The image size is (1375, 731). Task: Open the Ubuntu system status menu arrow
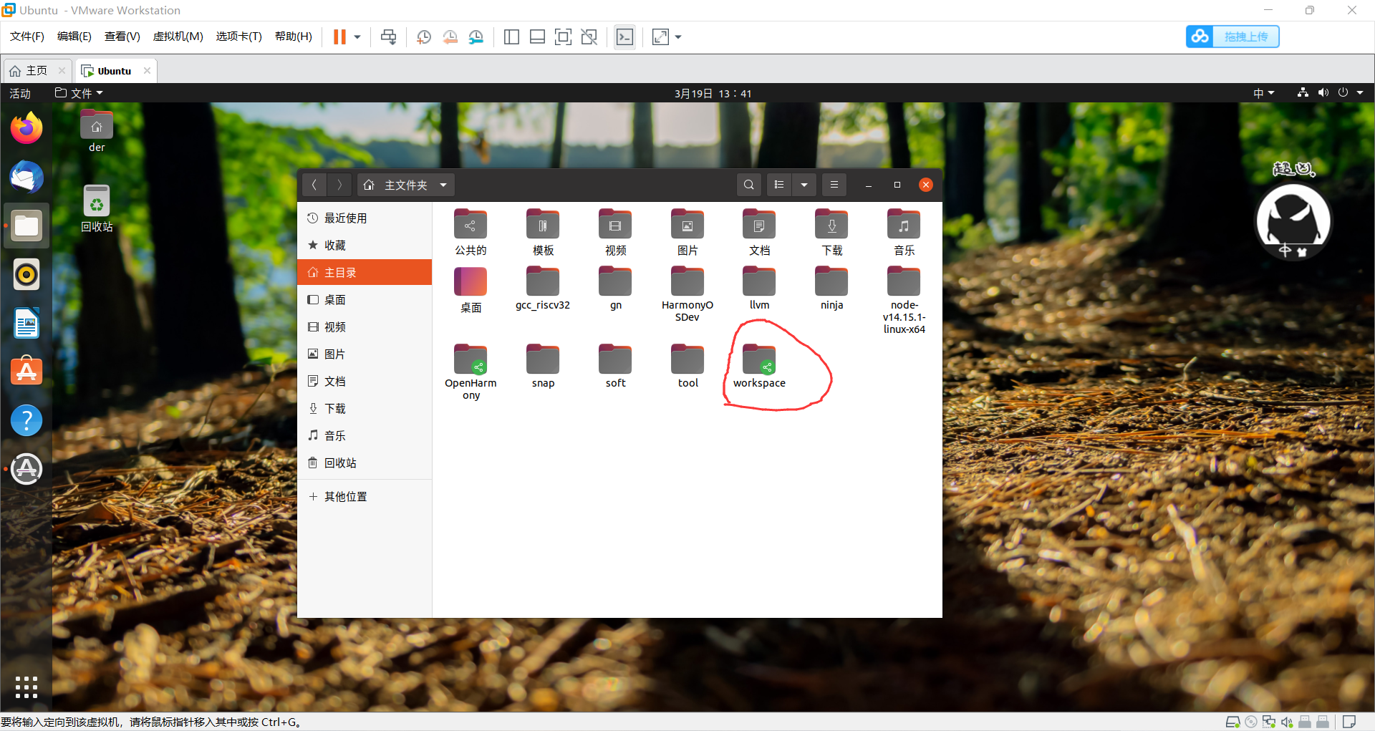point(1360,93)
